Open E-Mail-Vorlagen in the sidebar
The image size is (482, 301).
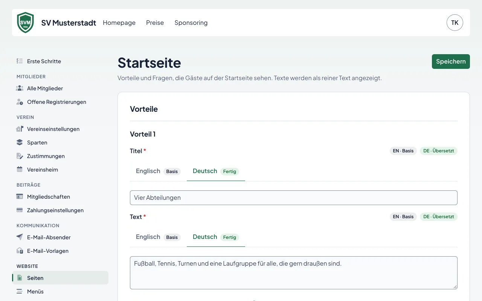[x=60, y=251]
